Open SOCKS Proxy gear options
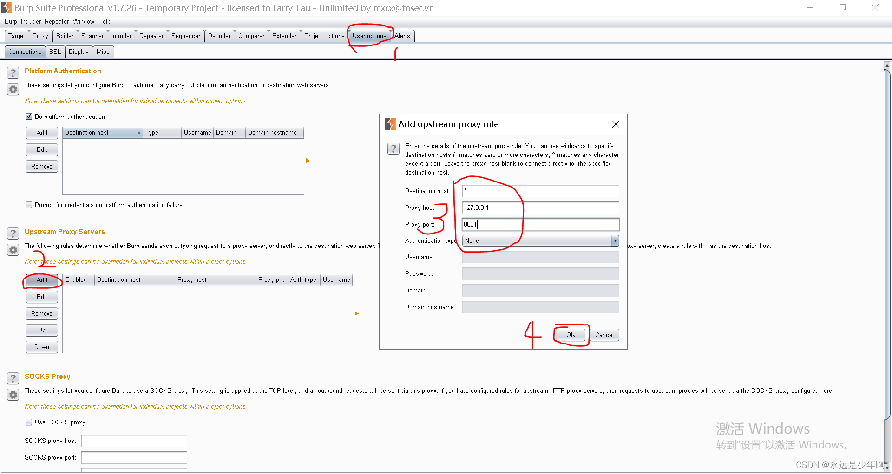Image resolution: width=892 pixels, height=474 pixels. [x=13, y=395]
